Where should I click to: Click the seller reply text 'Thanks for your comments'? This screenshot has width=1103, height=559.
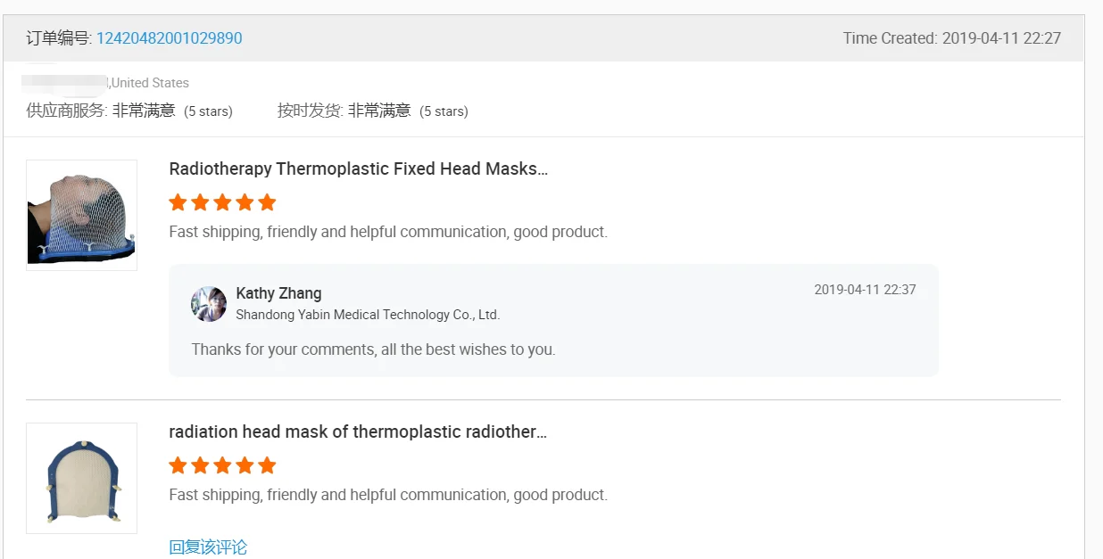373,349
